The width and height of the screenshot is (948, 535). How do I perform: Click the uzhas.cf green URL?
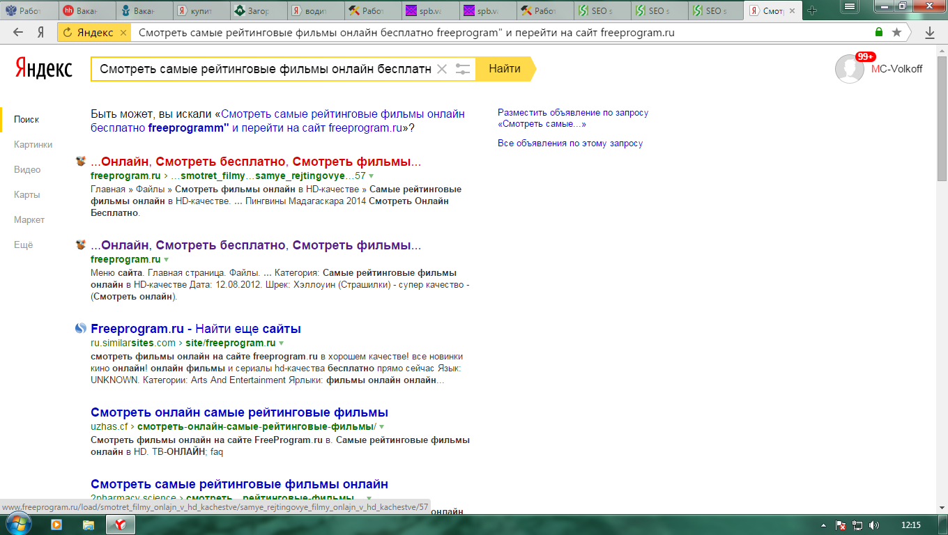point(109,426)
